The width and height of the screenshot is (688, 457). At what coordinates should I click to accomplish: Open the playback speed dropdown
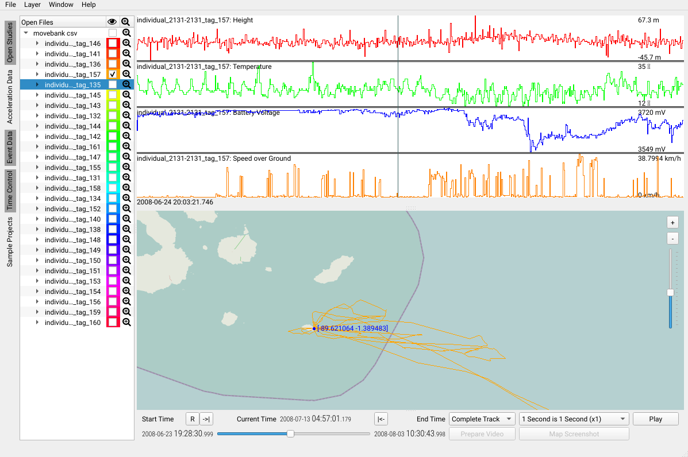pyautogui.click(x=574, y=419)
